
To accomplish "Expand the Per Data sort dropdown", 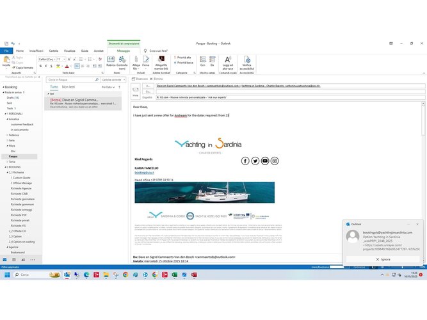I will 109,86.
